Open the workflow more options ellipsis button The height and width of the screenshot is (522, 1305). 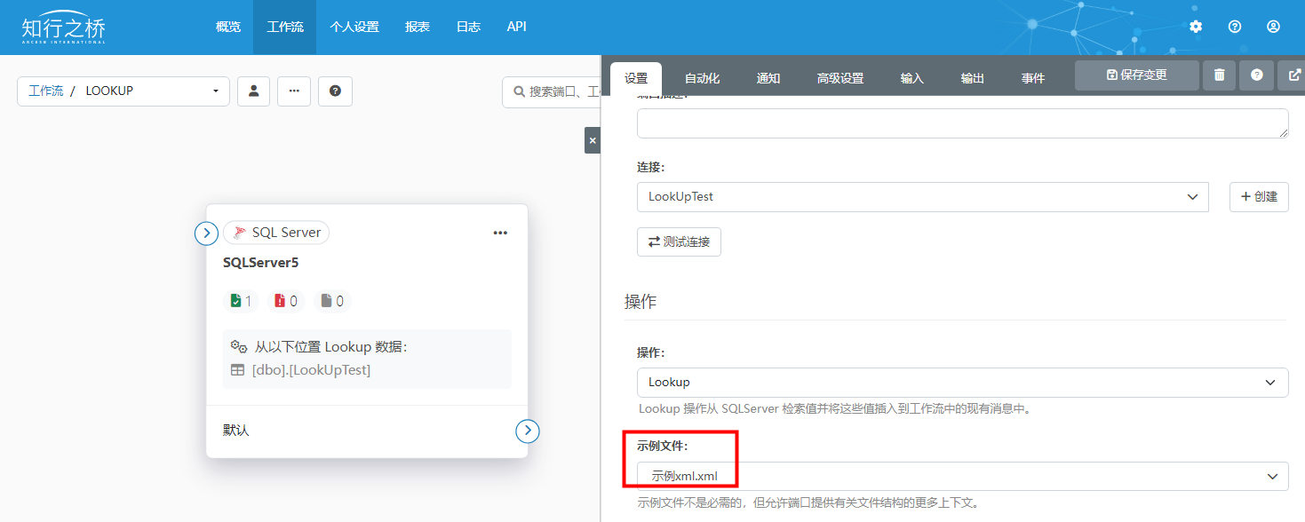pos(294,91)
